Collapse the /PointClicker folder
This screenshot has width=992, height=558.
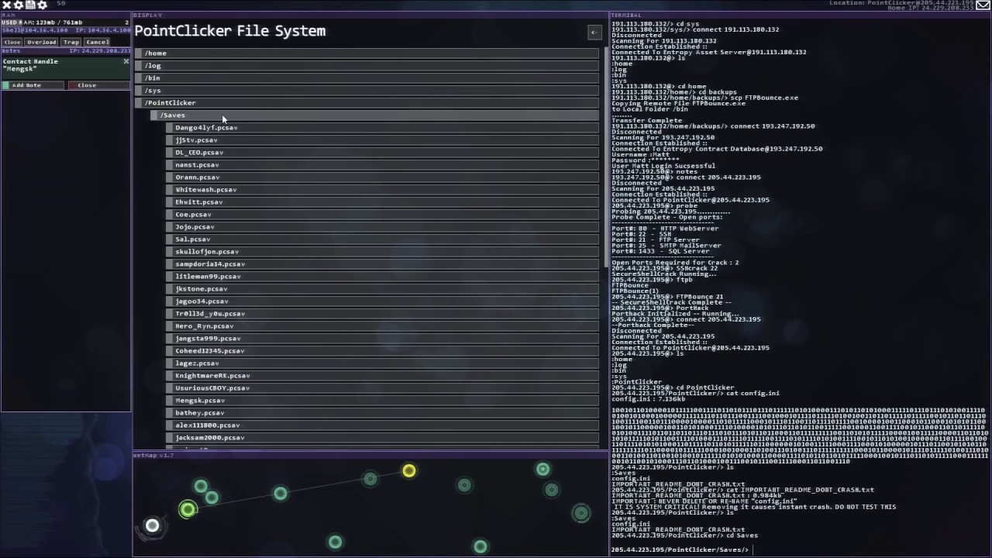tap(367, 103)
